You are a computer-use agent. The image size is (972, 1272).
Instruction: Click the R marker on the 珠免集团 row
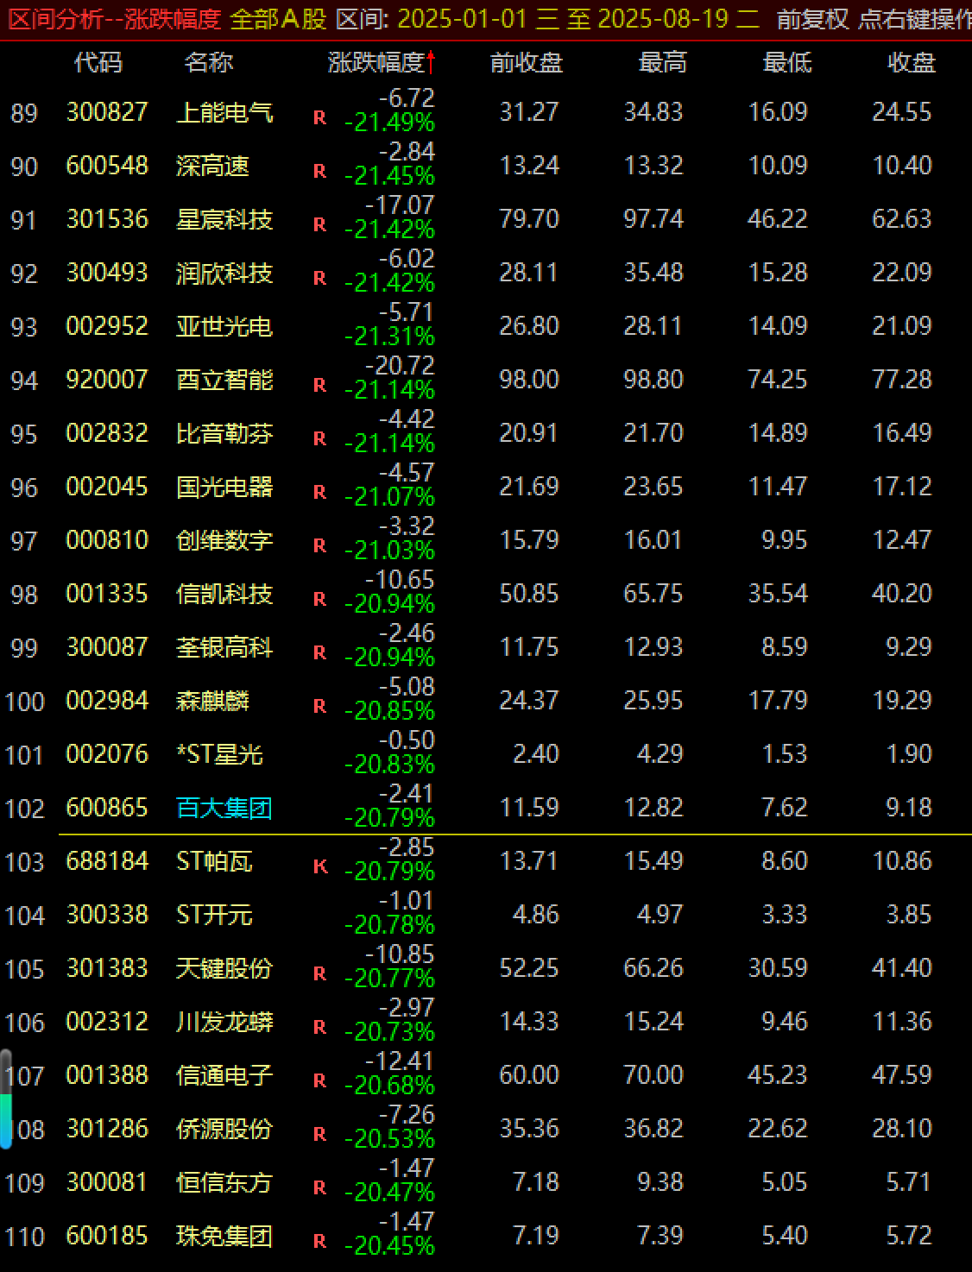click(x=320, y=1241)
